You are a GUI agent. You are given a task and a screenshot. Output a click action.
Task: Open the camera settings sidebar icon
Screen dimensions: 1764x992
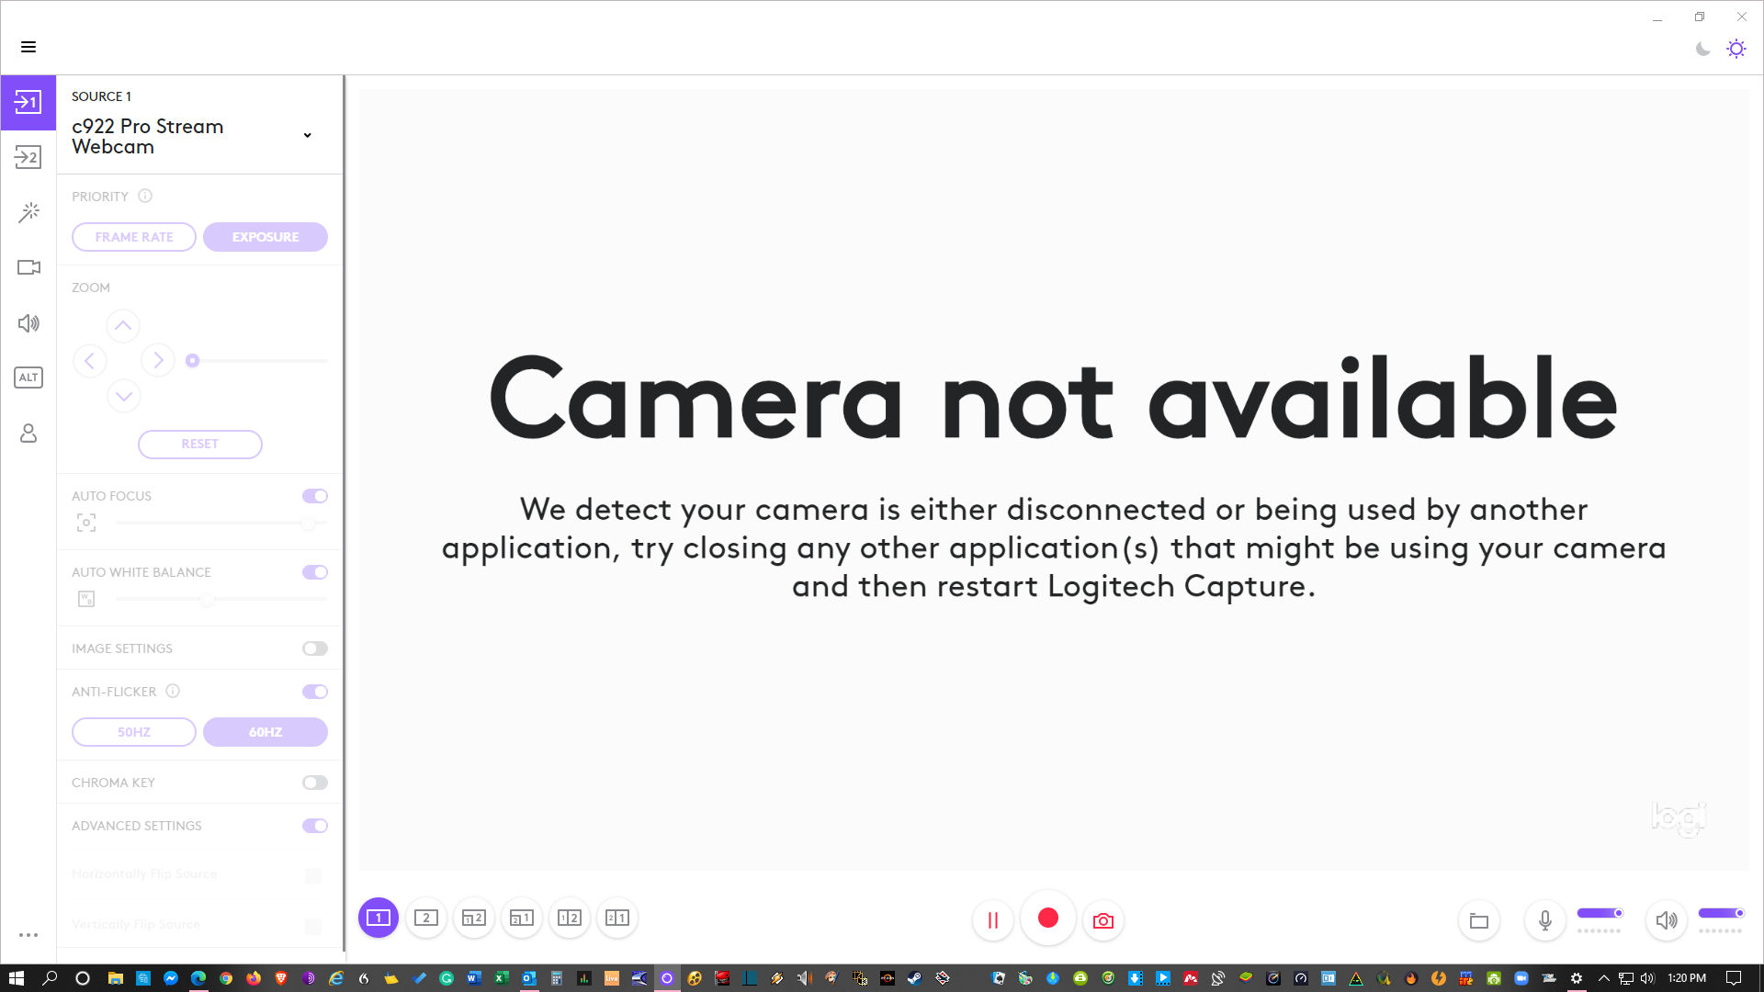point(28,267)
